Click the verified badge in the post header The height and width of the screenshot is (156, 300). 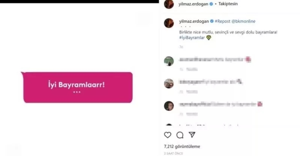[211, 4]
